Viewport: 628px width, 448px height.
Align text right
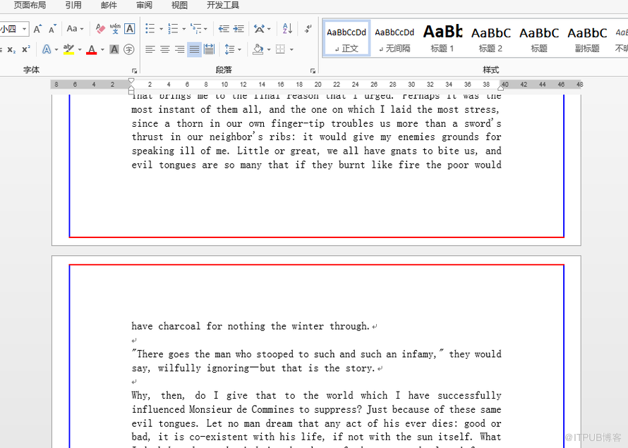point(180,49)
